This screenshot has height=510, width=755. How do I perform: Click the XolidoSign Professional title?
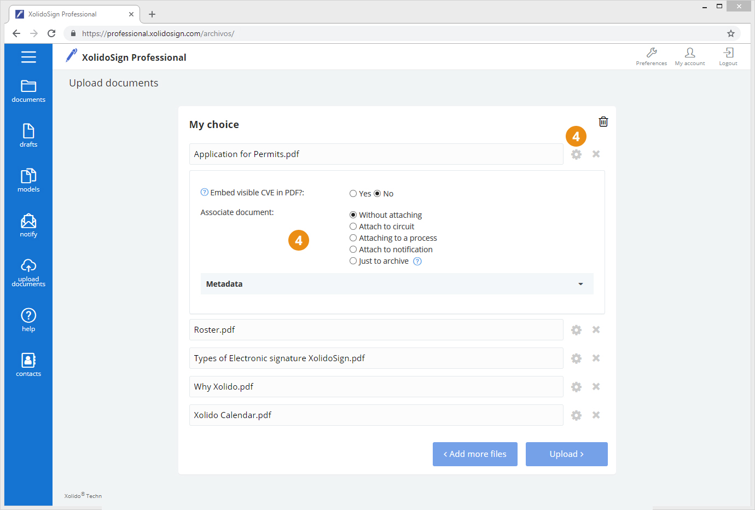pos(134,57)
